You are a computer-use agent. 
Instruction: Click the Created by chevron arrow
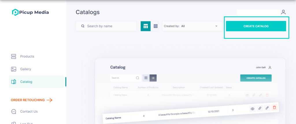216,26
